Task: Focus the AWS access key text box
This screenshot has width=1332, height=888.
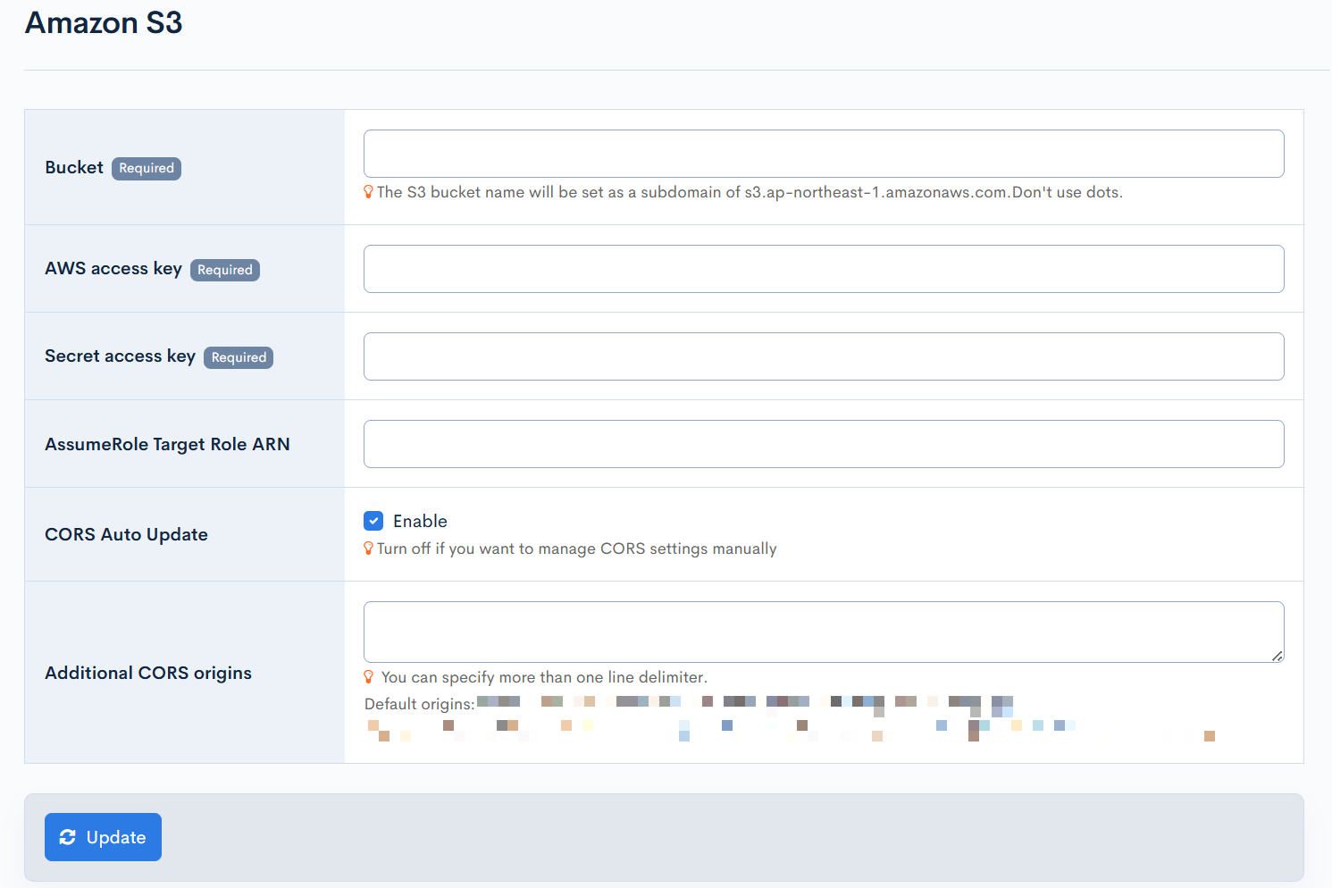Action: tap(823, 269)
